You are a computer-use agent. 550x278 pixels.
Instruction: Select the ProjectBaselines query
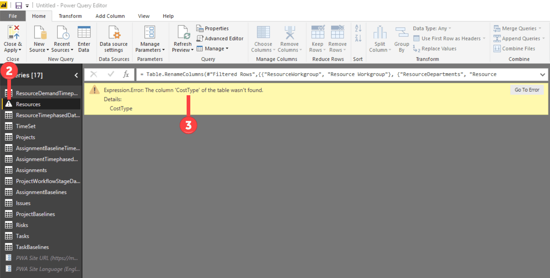click(x=41, y=214)
